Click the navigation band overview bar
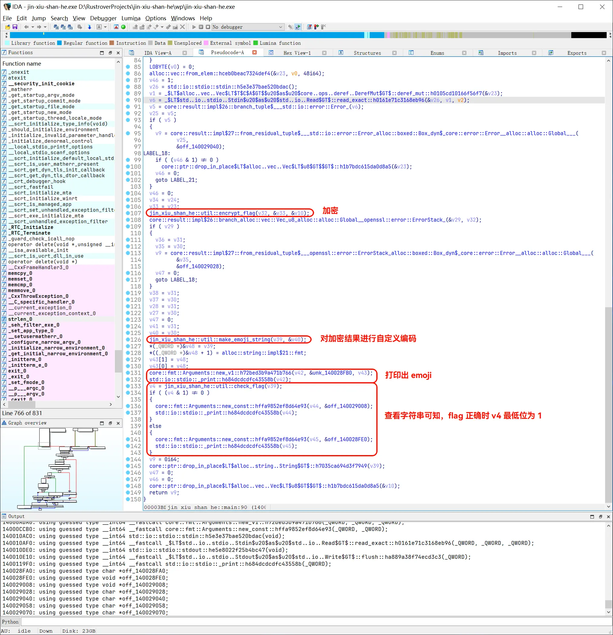This screenshot has height=635, width=613. pos(194,35)
